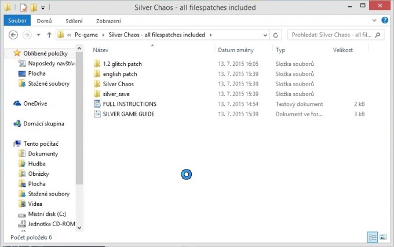Expand the breadcrumb arrow after Pc-game
The image size is (394, 247).
[103, 35]
